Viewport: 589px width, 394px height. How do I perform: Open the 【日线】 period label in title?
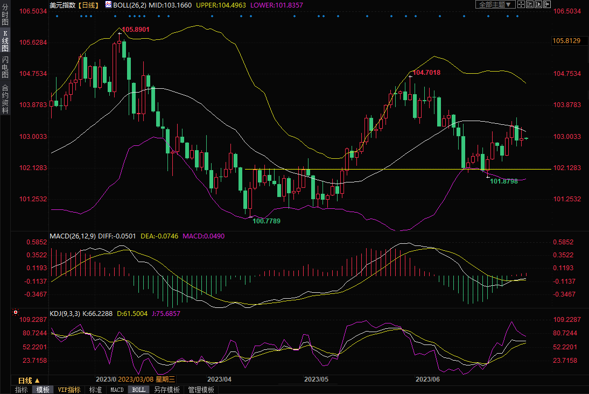(88, 5)
